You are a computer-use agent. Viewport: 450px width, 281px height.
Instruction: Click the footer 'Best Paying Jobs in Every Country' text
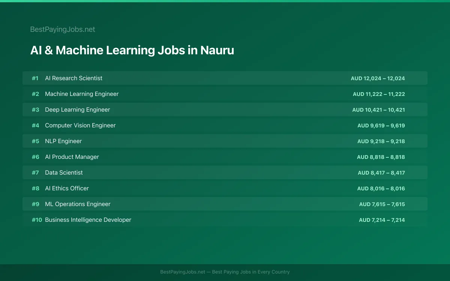(x=251, y=272)
